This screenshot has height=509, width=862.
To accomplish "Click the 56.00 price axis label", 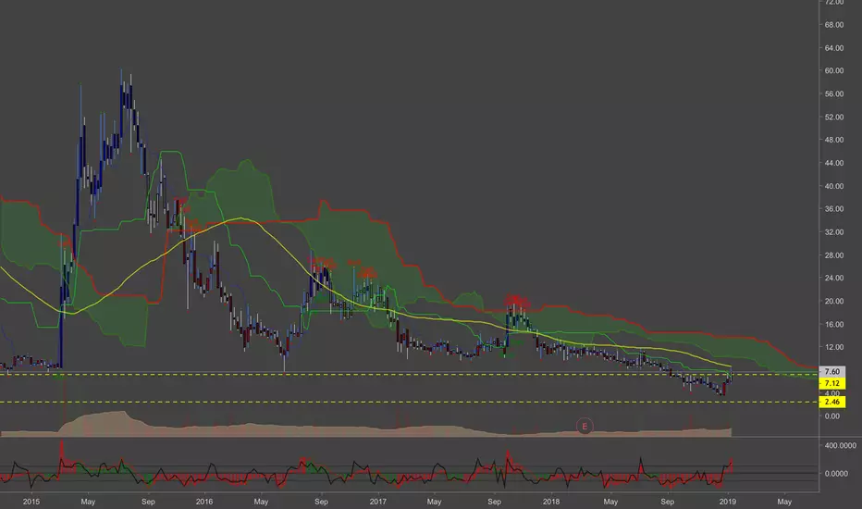I will point(834,93).
